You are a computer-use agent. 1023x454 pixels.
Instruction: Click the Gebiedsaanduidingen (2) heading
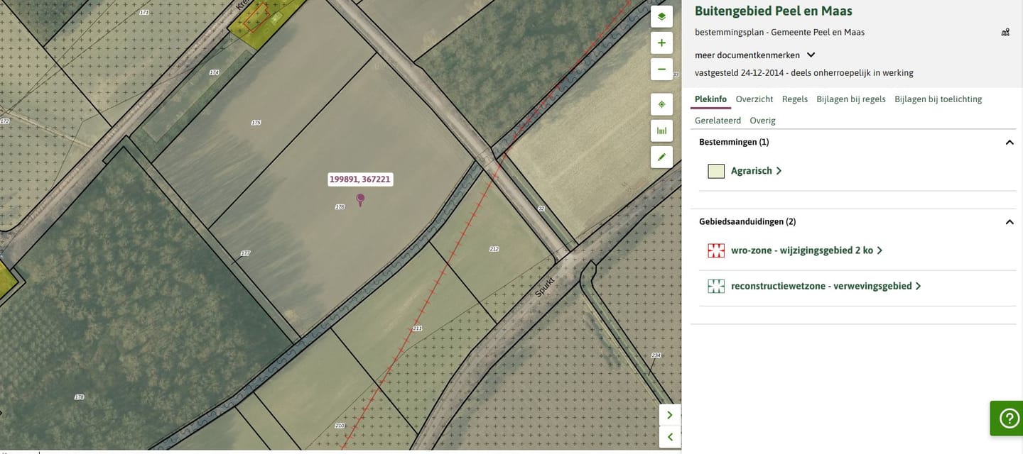[747, 221]
